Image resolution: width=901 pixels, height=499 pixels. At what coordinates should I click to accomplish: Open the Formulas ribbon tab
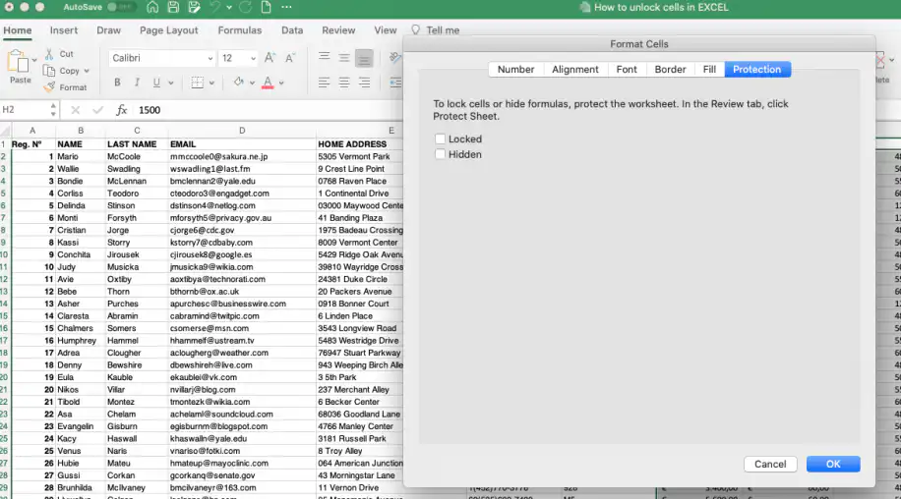pos(240,30)
